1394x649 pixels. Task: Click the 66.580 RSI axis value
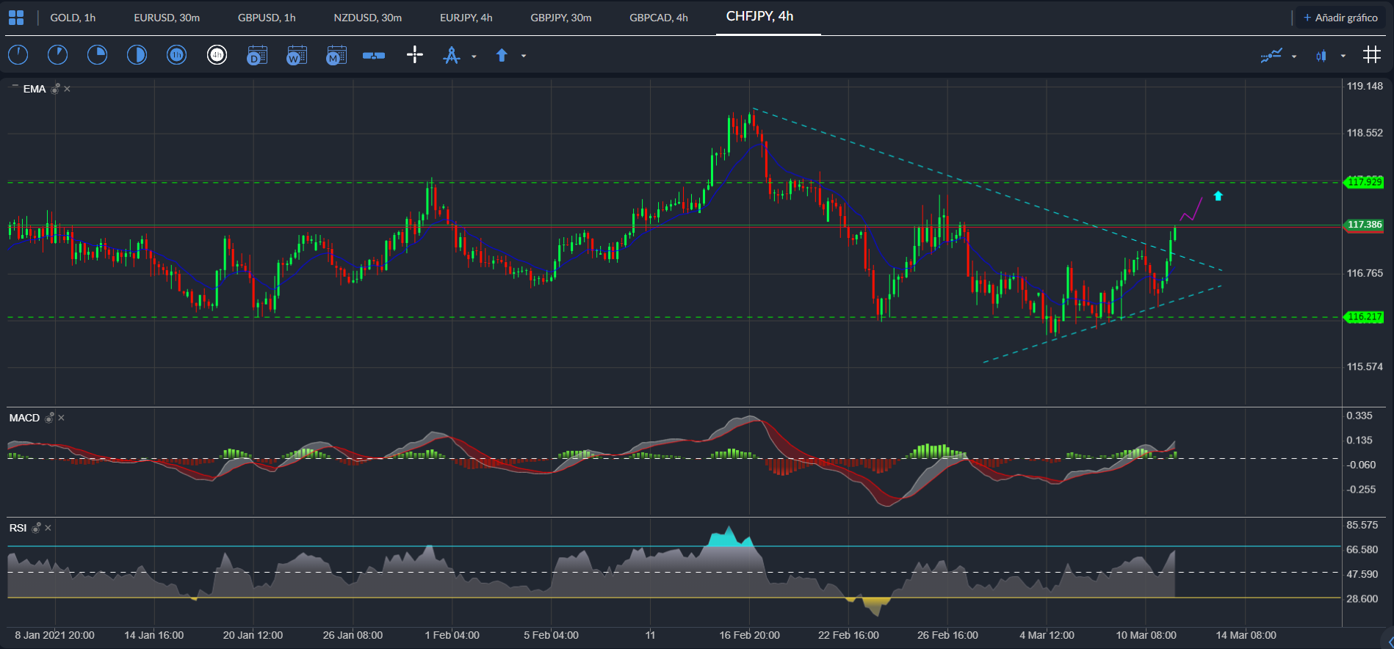coord(1362,549)
